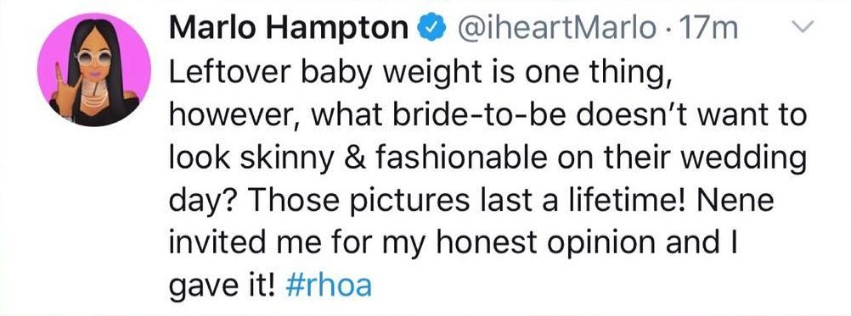851x316 pixels.
Task: Expand the tweet options chevron
Action: pos(805,26)
